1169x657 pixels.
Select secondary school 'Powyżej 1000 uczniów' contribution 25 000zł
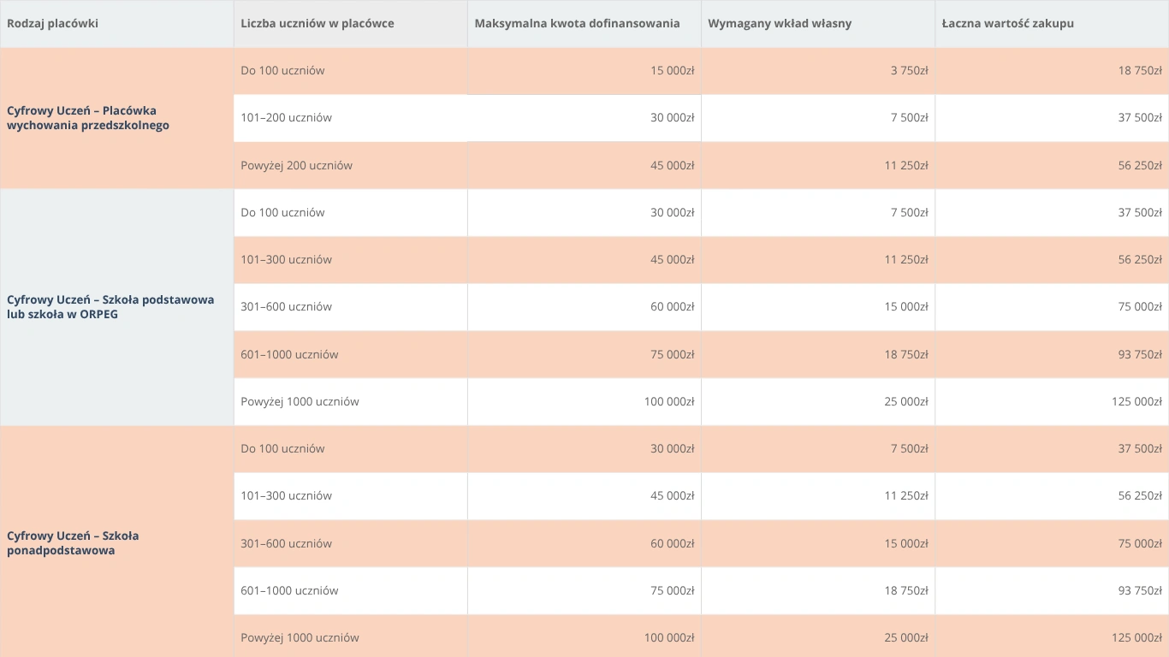coord(818,636)
